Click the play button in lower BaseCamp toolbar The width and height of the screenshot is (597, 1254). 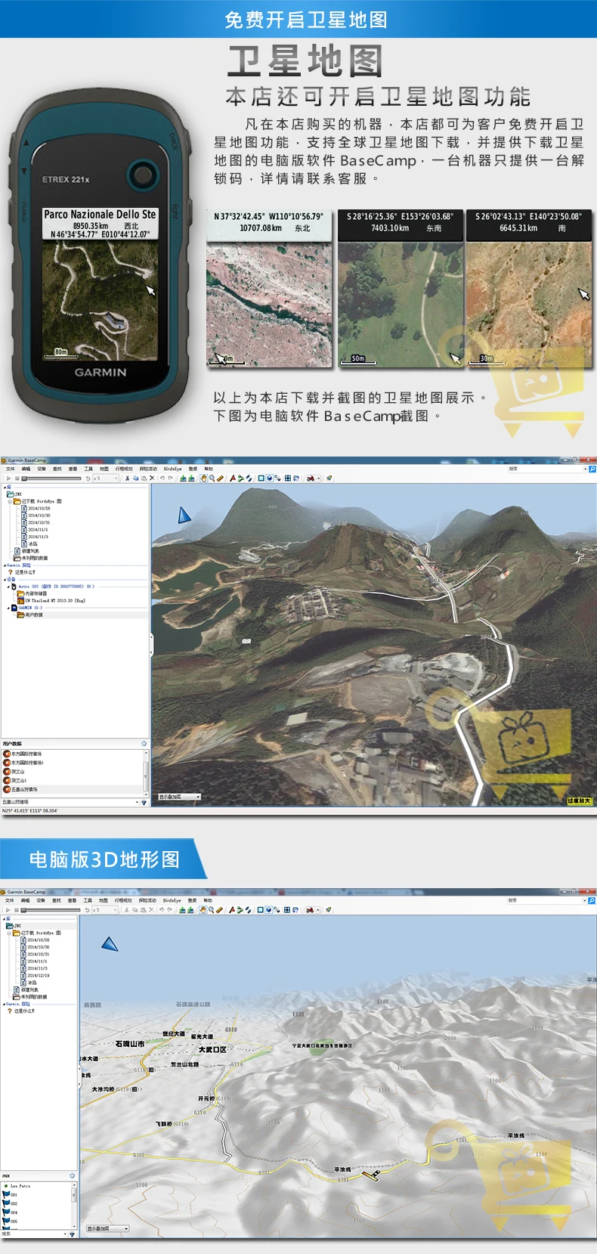[x=8, y=911]
